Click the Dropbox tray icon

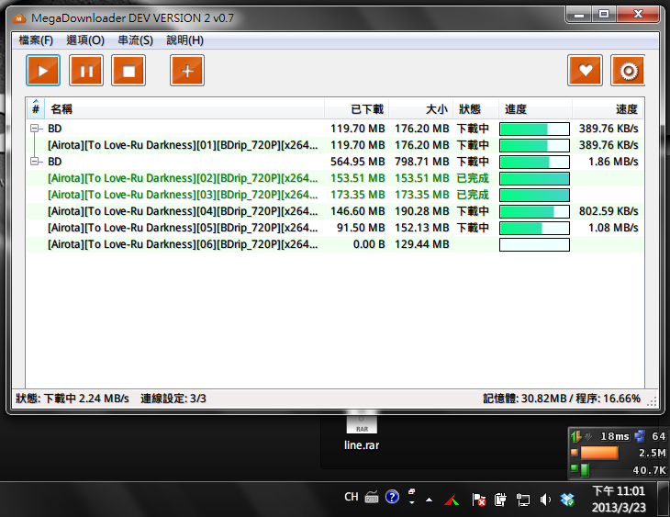pyautogui.click(x=567, y=500)
